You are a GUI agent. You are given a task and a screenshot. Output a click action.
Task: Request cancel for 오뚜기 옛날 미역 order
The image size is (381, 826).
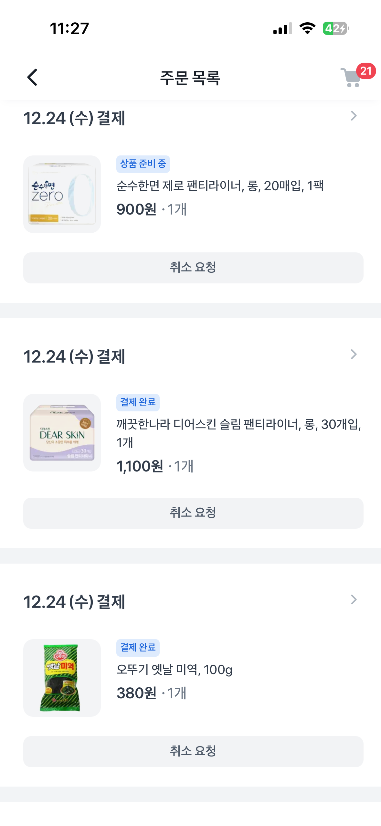(193, 752)
